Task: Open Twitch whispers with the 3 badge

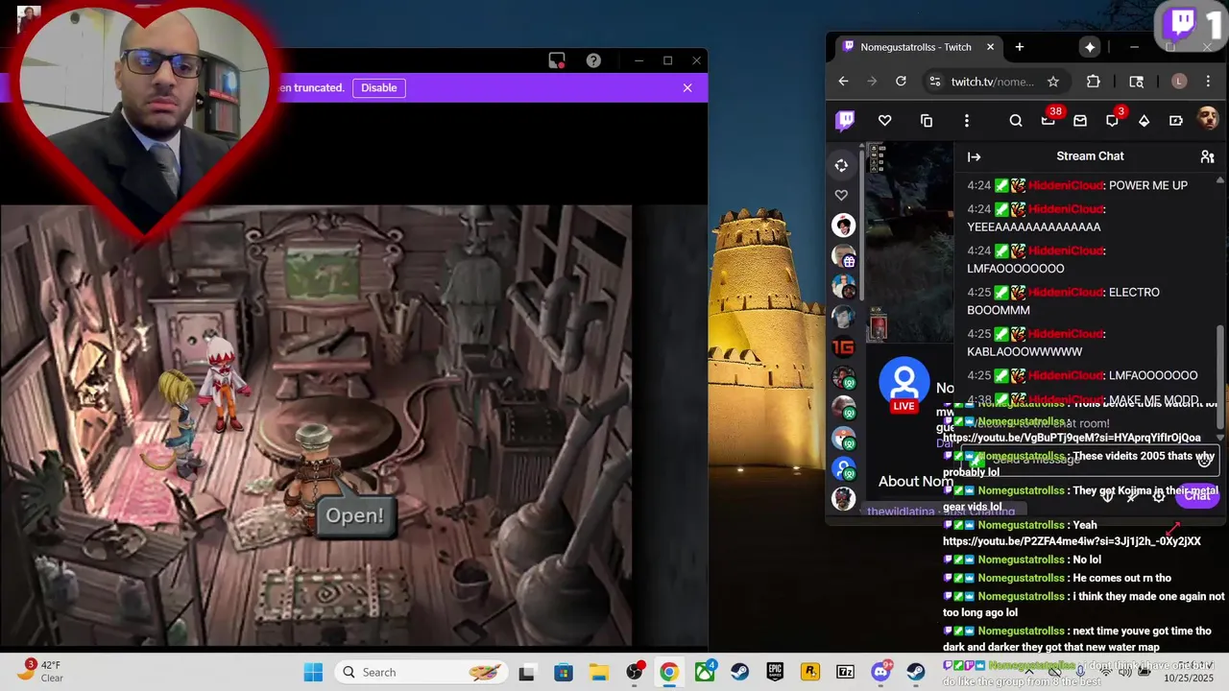Action: [x=1112, y=120]
